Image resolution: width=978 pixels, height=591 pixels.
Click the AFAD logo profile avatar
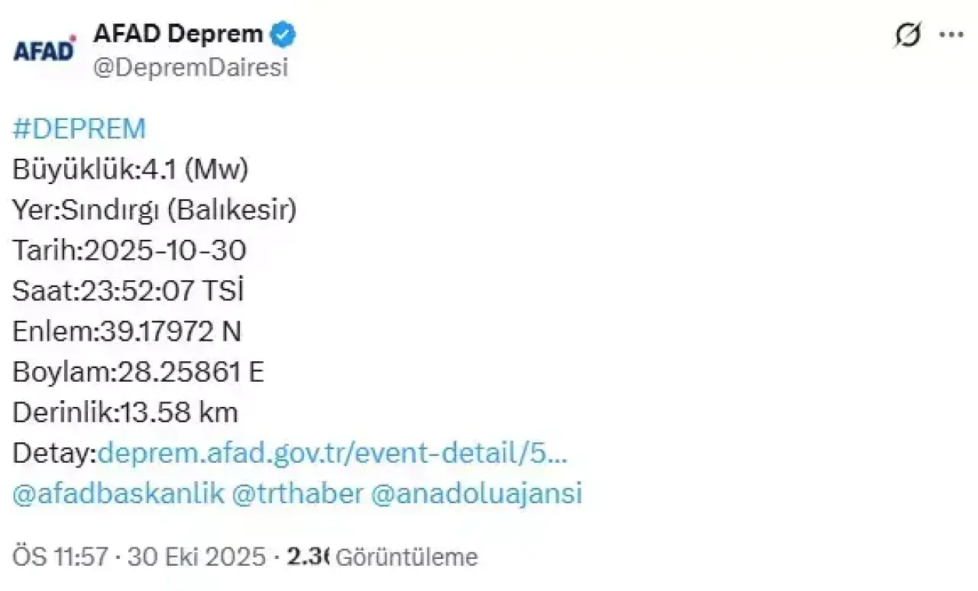pyautogui.click(x=46, y=50)
